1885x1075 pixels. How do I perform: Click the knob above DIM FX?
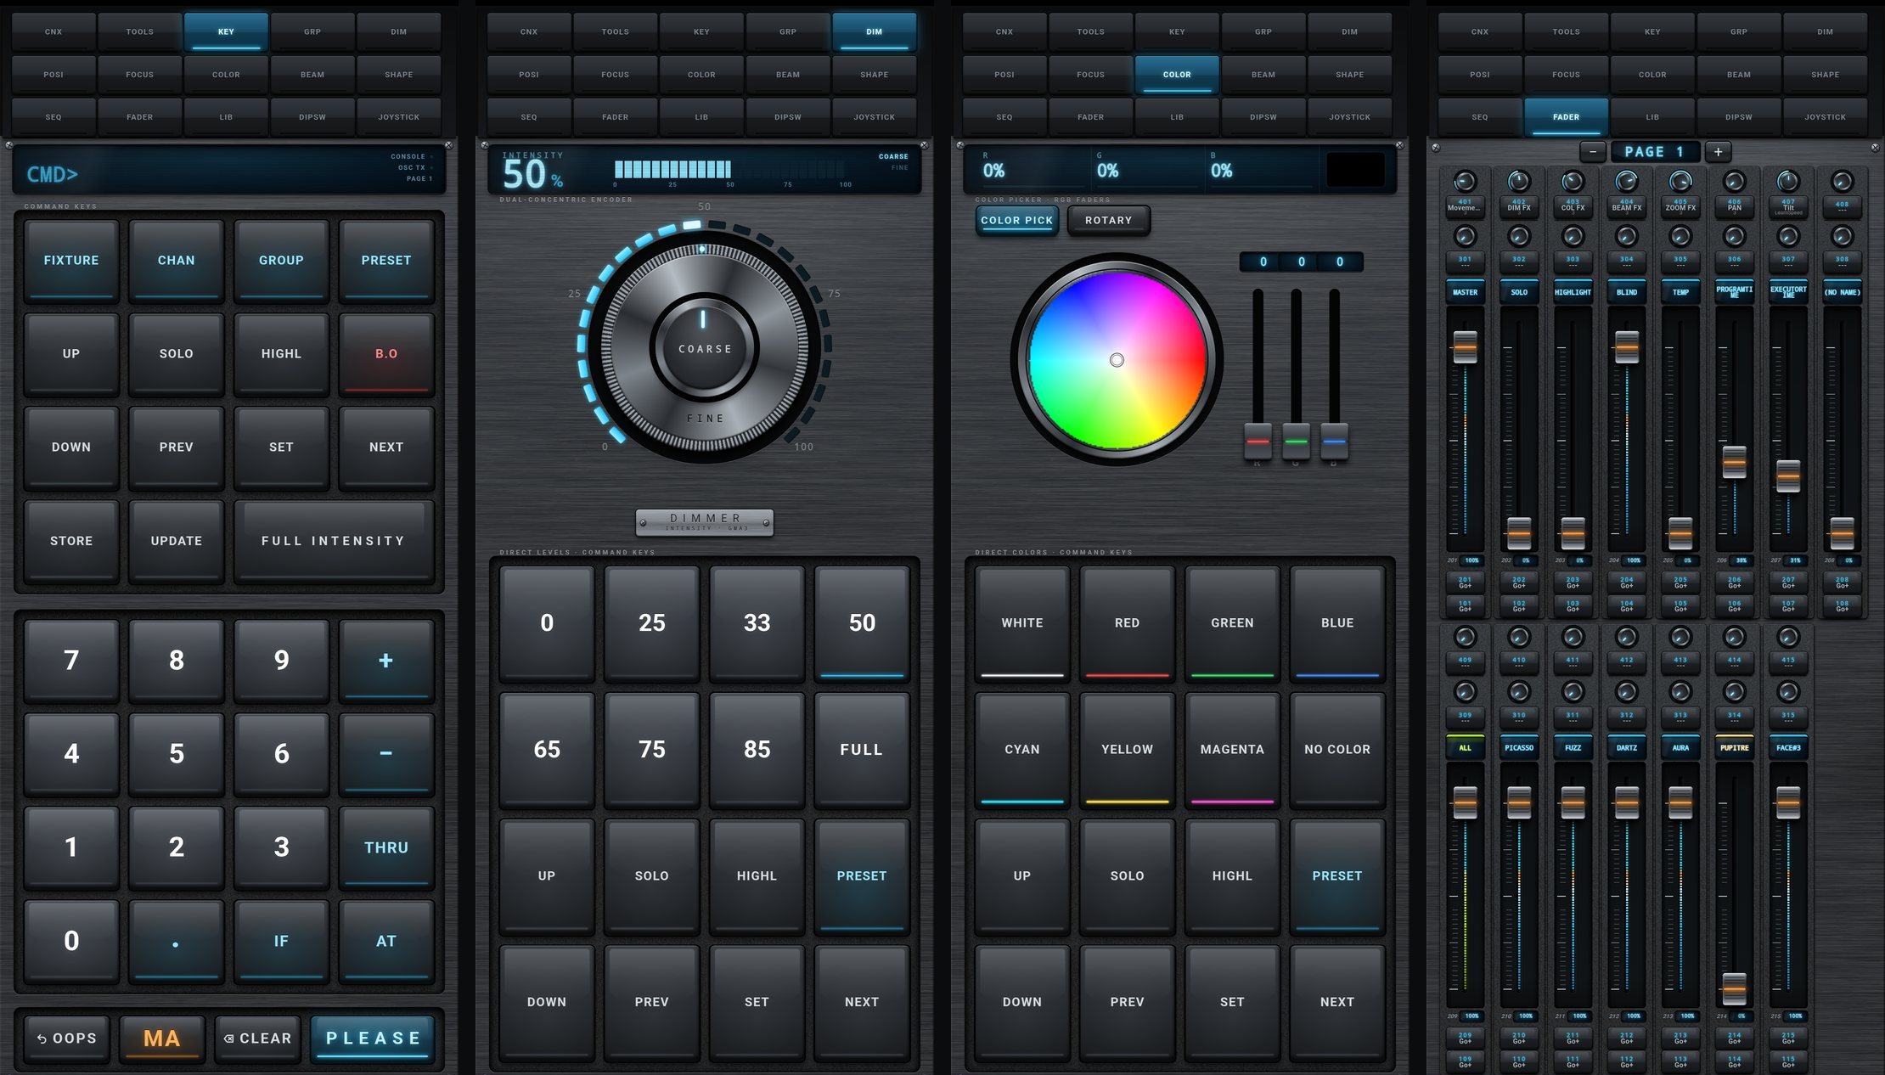[1519, 181]
